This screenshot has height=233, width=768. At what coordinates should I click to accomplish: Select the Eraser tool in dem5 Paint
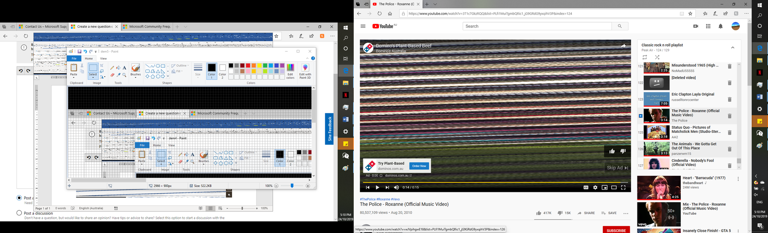112,75
